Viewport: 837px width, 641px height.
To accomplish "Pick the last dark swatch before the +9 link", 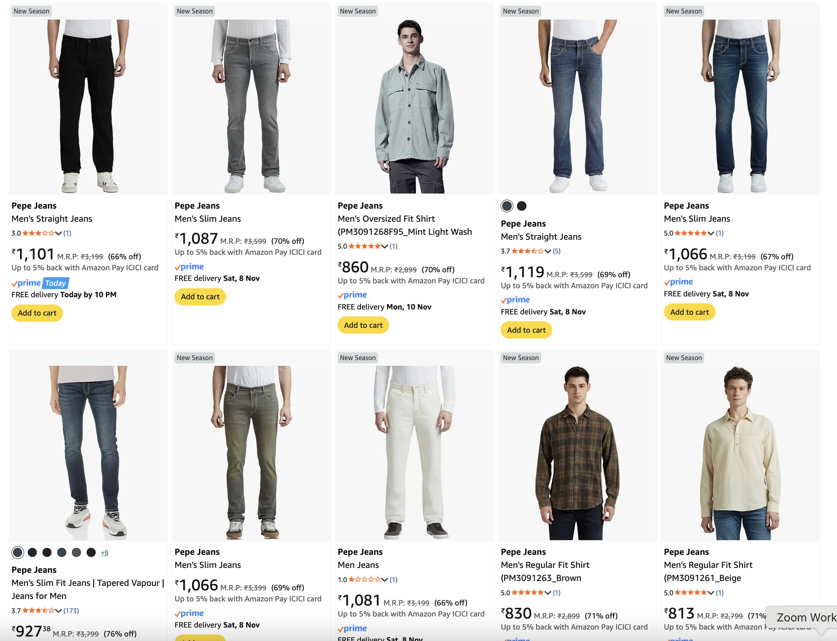I will (91, 553).
